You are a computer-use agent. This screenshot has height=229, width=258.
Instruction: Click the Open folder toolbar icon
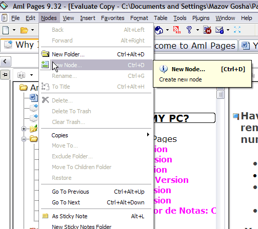click(24, 30)
